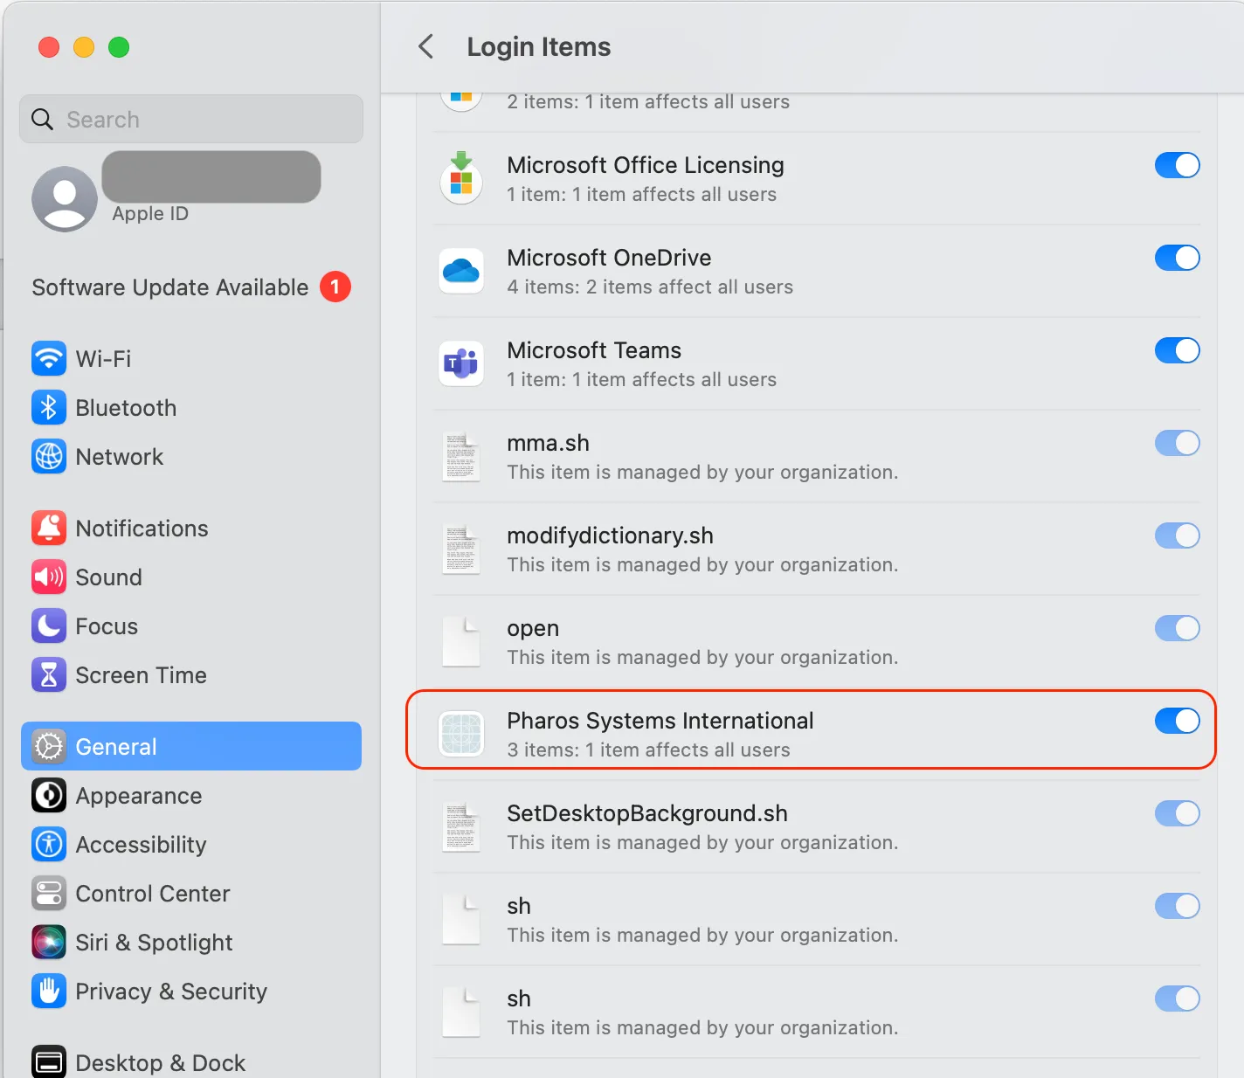Toggle the modifydictionary.sh switch

point(1177,536)
